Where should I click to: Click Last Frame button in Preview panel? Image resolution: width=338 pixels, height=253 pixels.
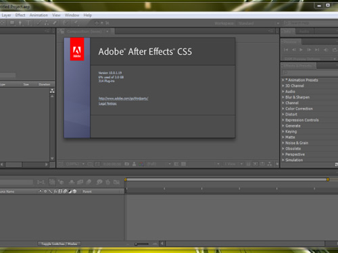click(317, 50)
